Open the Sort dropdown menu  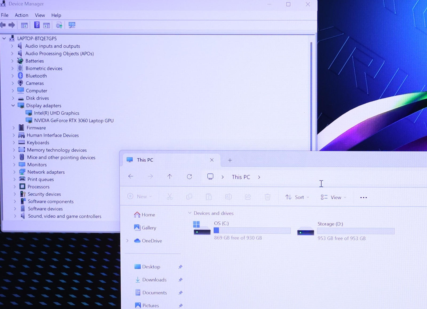tap(297, 197)
